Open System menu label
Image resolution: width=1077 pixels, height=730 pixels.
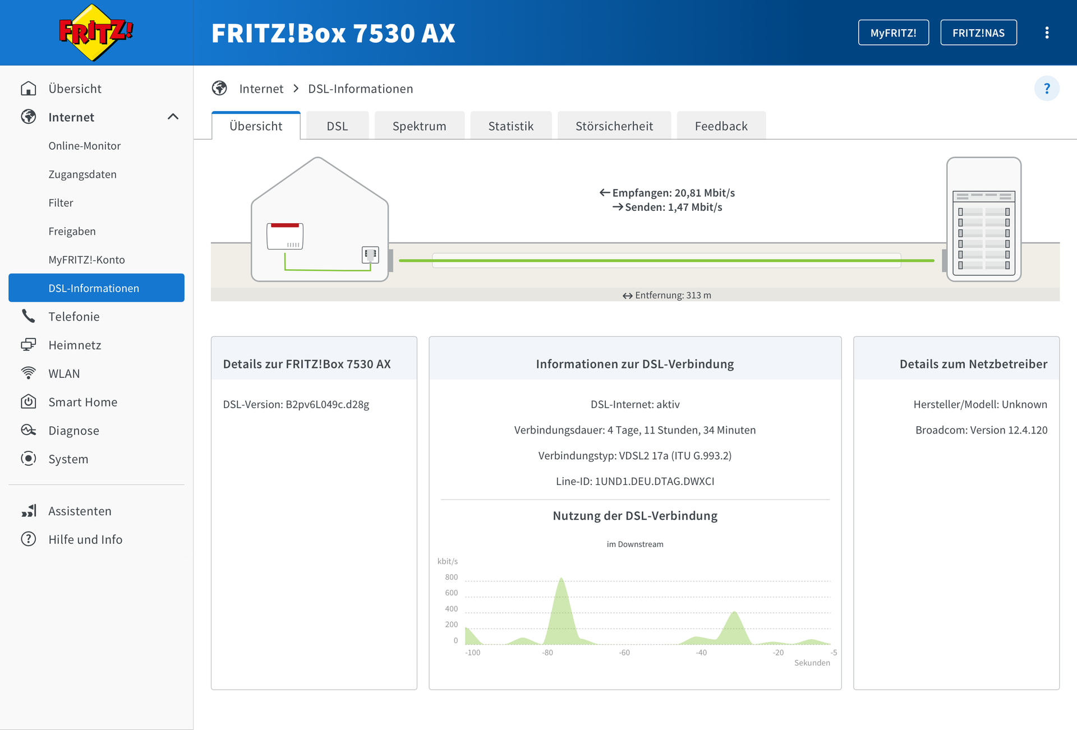point(68,459)
